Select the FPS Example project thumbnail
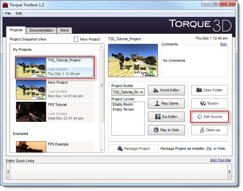The width and height of the screenshot is (243, 191). pyautogui.click(x=31, y=147)
